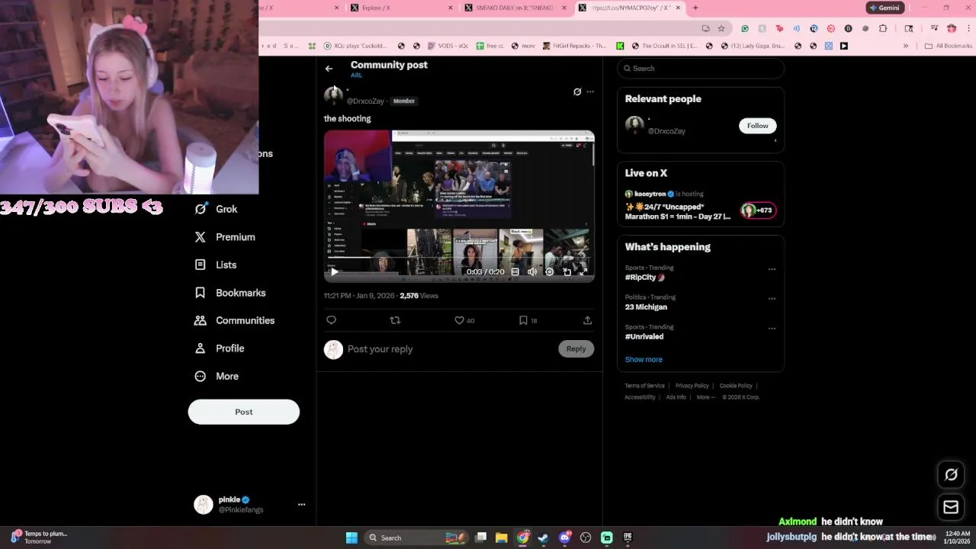Repost this community post

[395, 320]
